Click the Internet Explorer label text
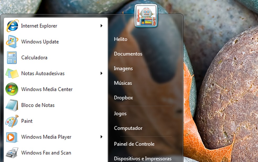Image resolution: width=258 pixels, height=162 pixels. [39, 26]
